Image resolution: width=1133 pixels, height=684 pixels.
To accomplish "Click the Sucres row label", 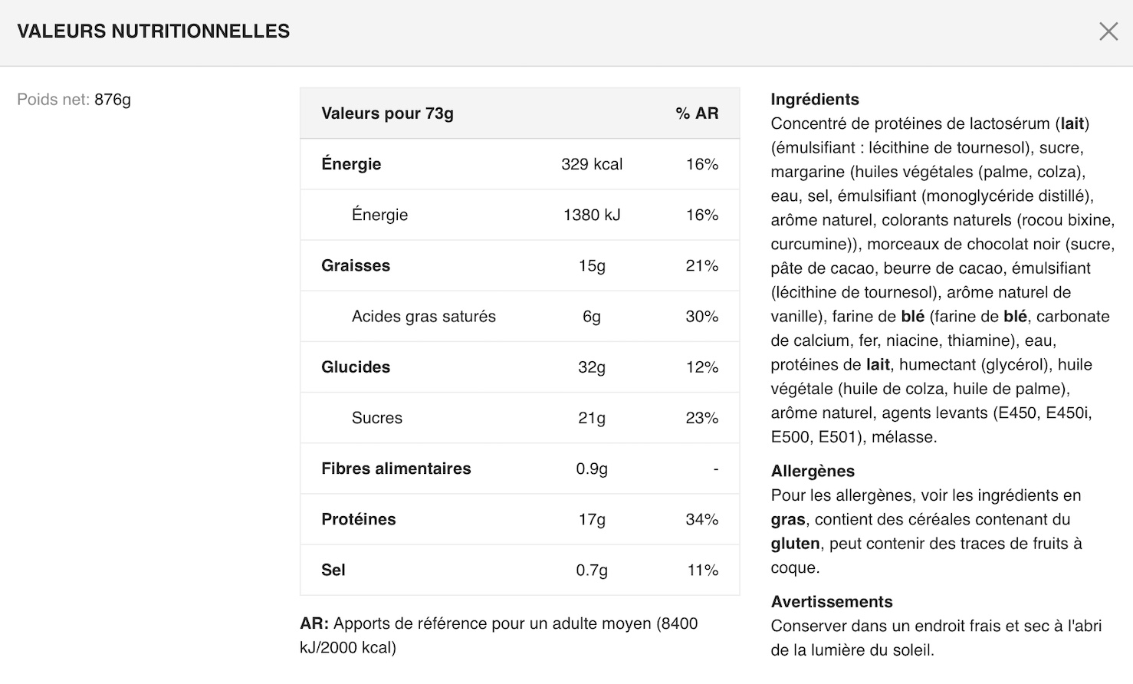I will (376, 418).
